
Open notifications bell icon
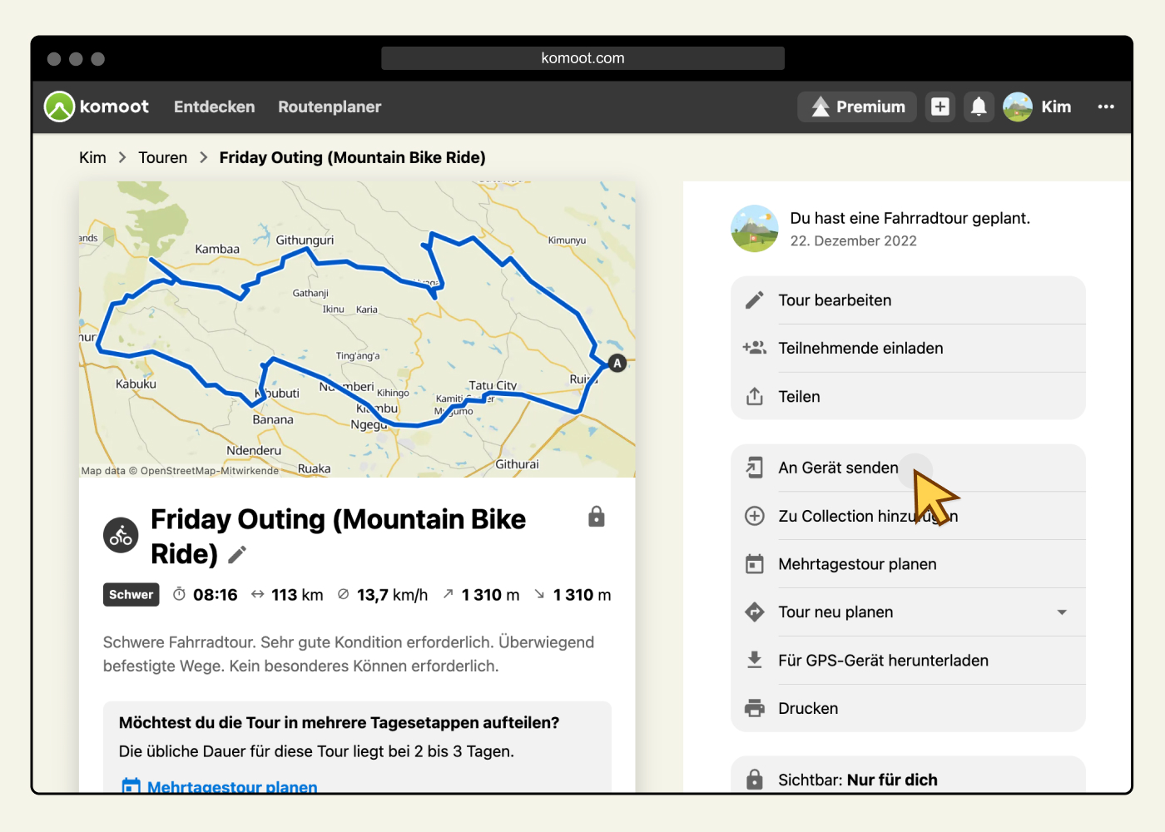(979, 106)
